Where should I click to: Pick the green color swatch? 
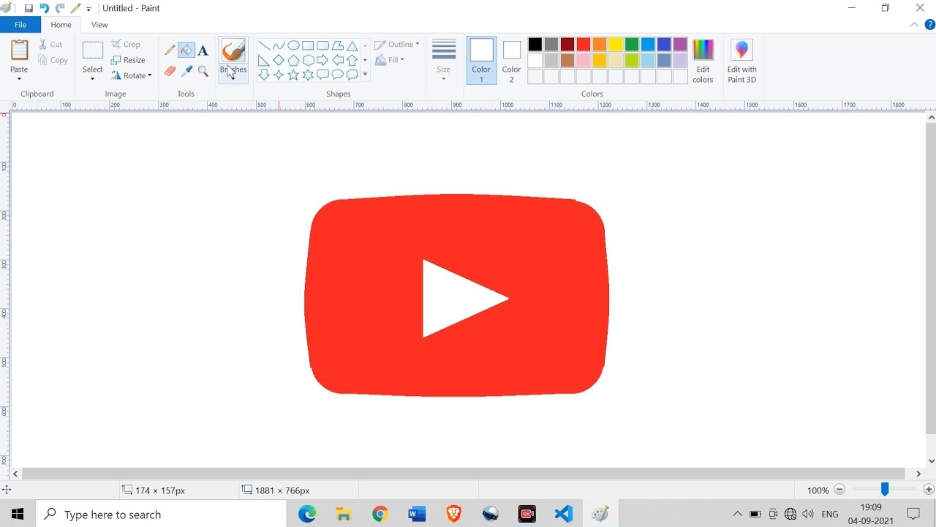click(632, 45)
